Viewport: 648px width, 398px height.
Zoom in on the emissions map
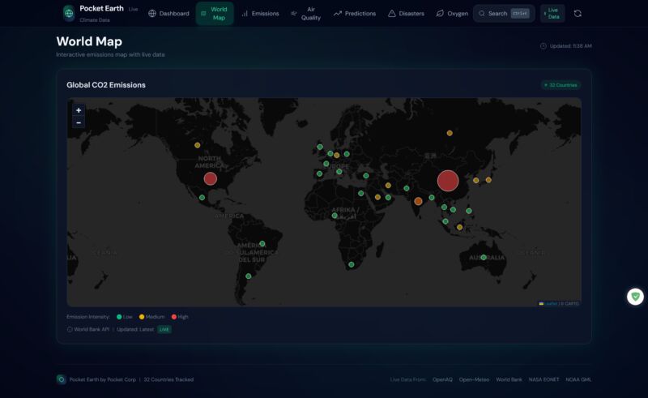pos(79,110)
